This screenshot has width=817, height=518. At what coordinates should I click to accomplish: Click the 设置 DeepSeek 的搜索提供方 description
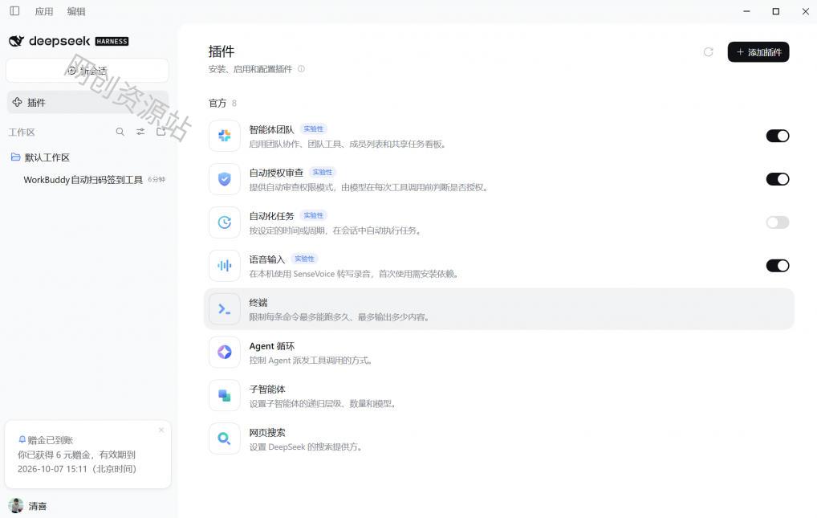click(x=305, y=447)
